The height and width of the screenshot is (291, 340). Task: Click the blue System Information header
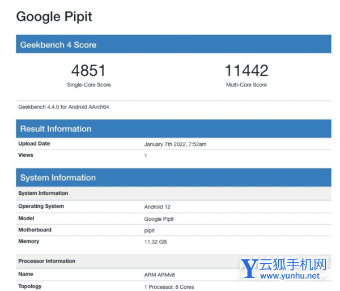point(173,177)
